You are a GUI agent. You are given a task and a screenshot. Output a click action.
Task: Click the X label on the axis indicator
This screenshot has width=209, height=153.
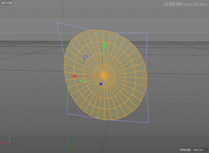3,143
